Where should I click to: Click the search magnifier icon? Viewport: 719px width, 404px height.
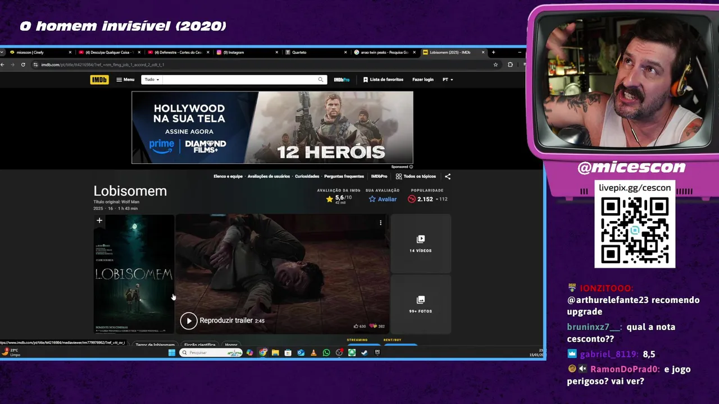tap(321, 80)
